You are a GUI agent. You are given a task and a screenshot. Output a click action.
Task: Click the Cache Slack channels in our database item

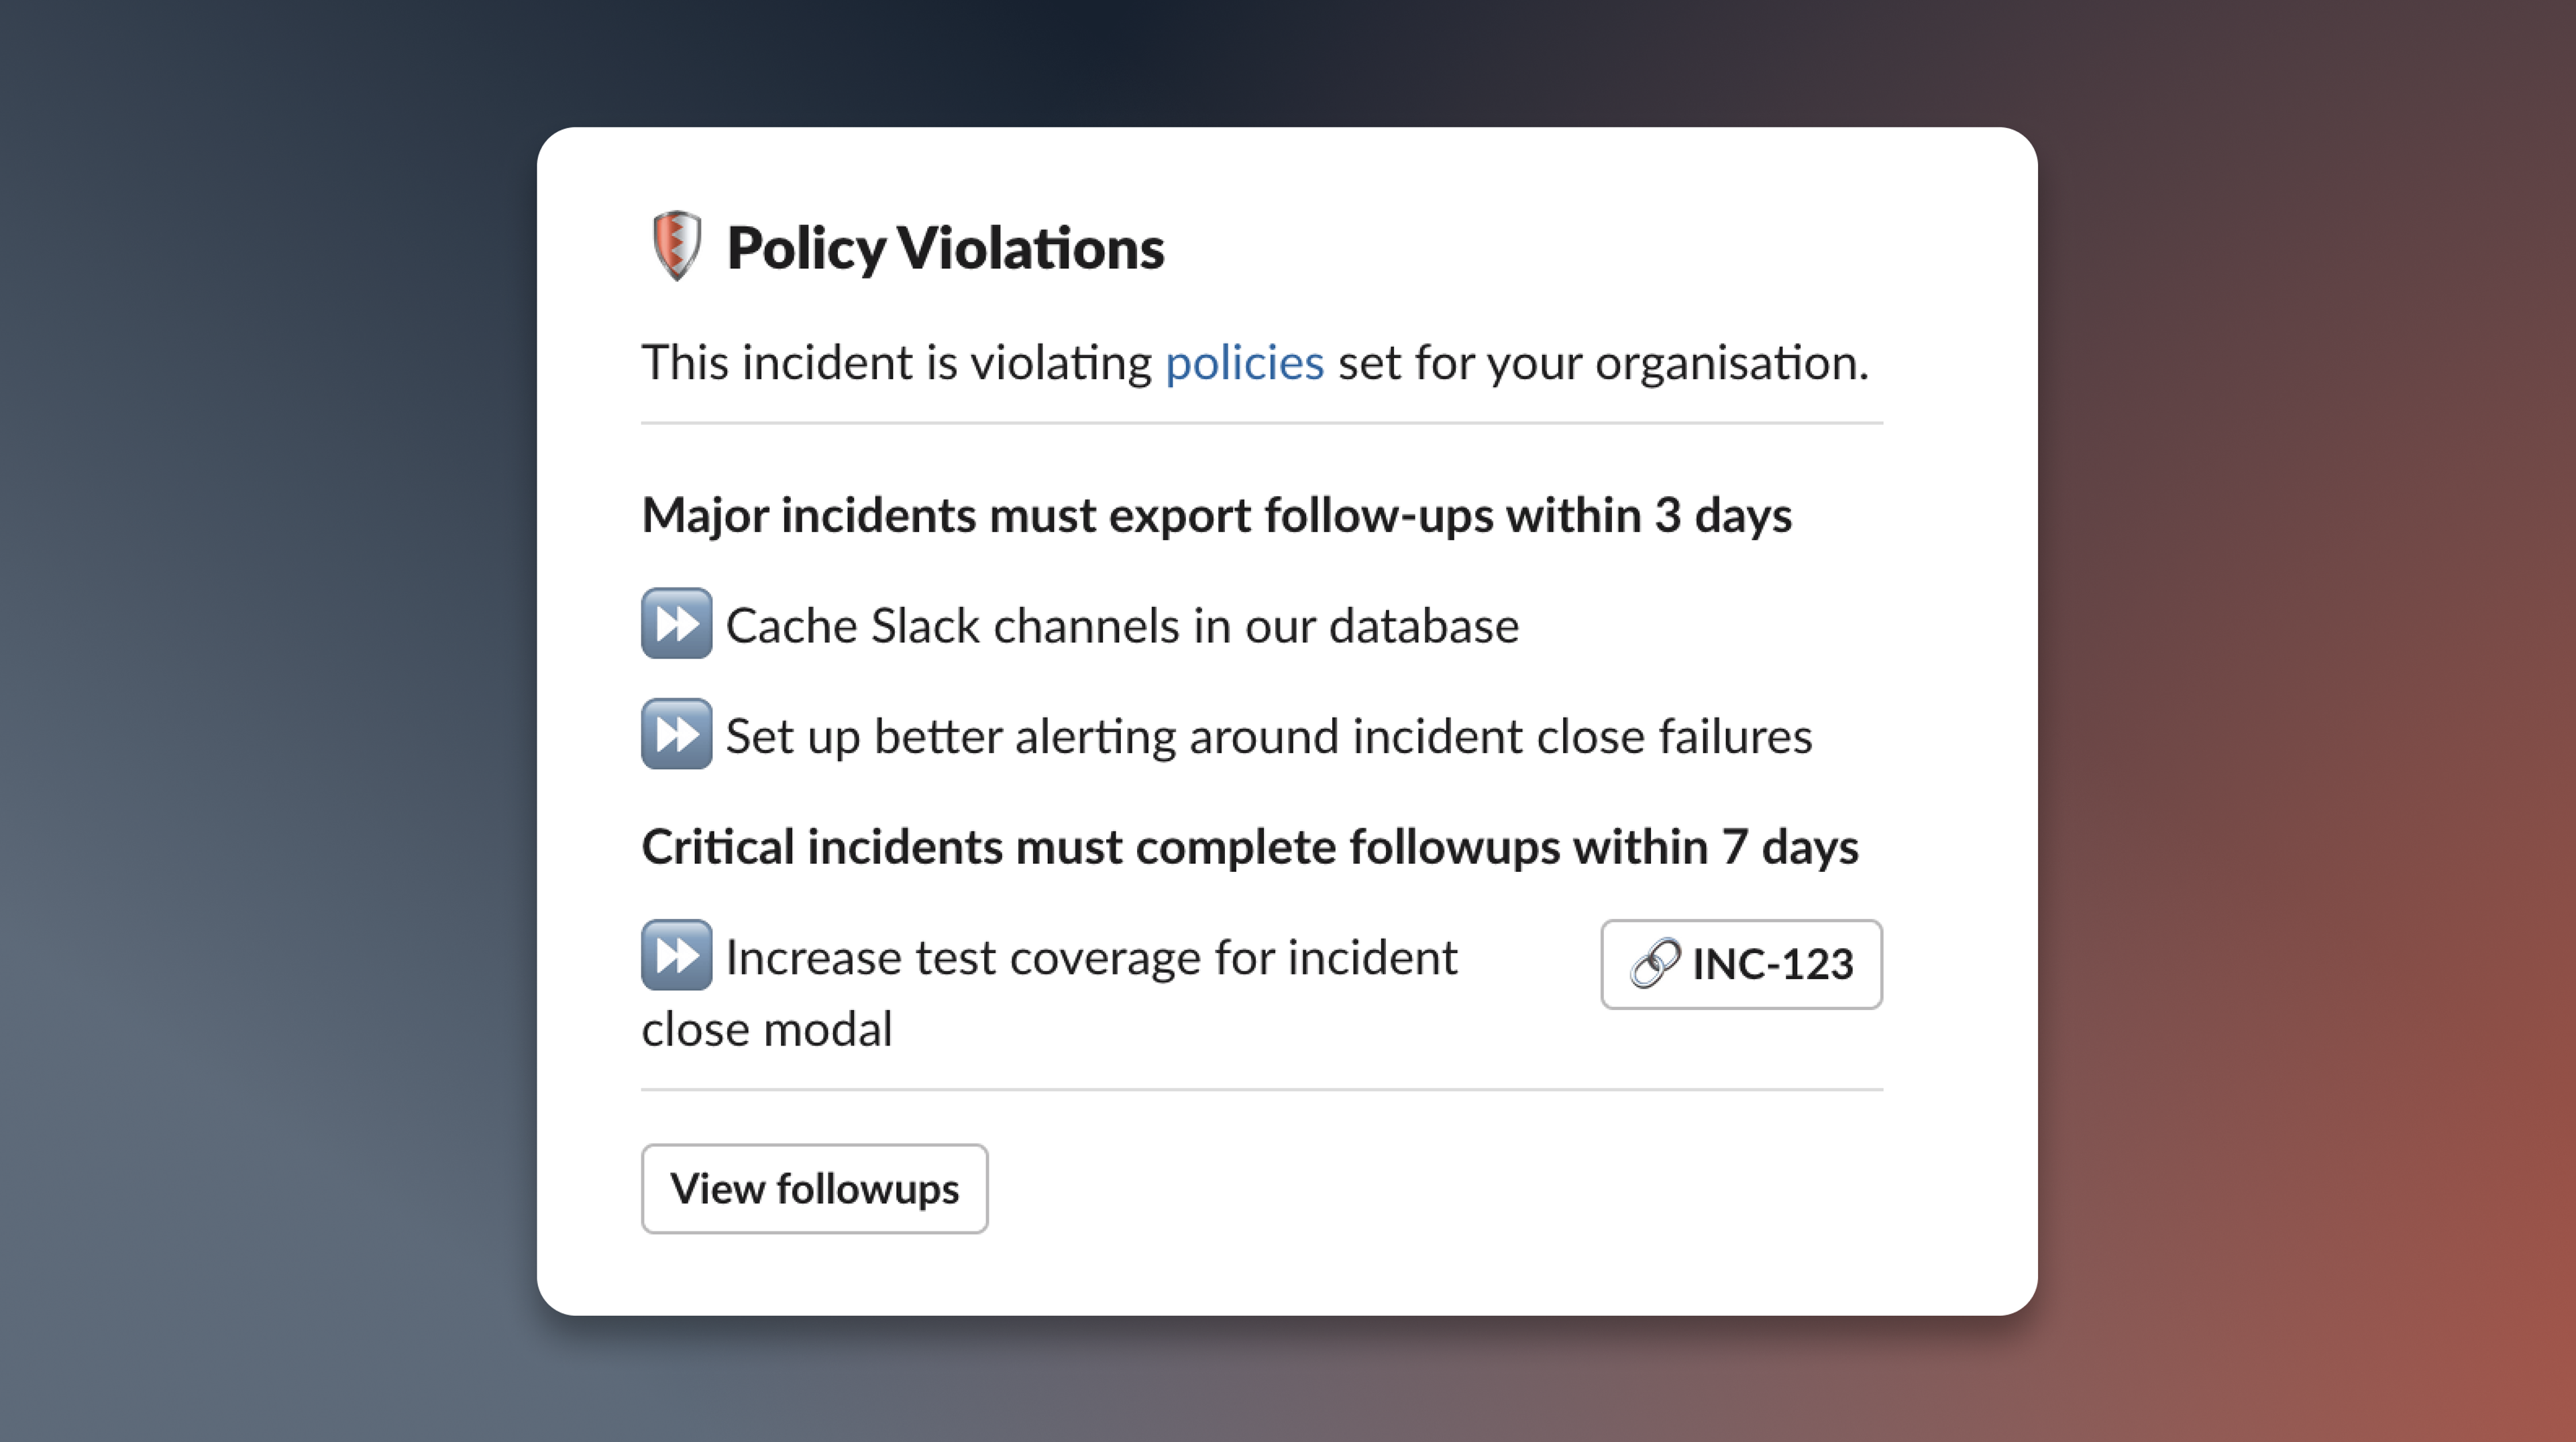(1122, 626)
